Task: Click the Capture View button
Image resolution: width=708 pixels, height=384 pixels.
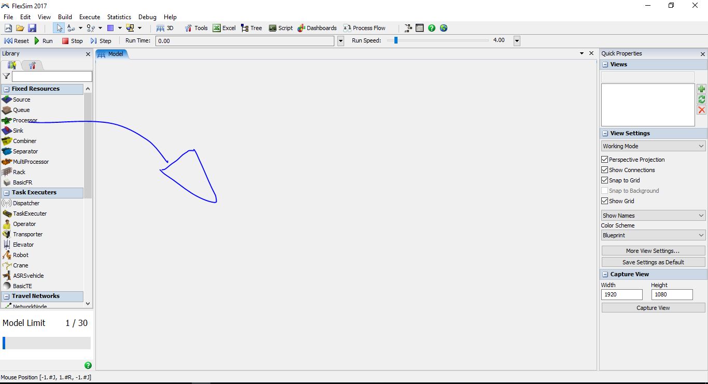Action: pos(653,308)
